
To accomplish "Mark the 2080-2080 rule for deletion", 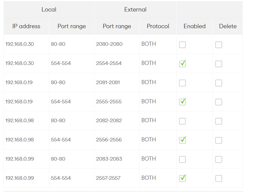I will 219,45.
